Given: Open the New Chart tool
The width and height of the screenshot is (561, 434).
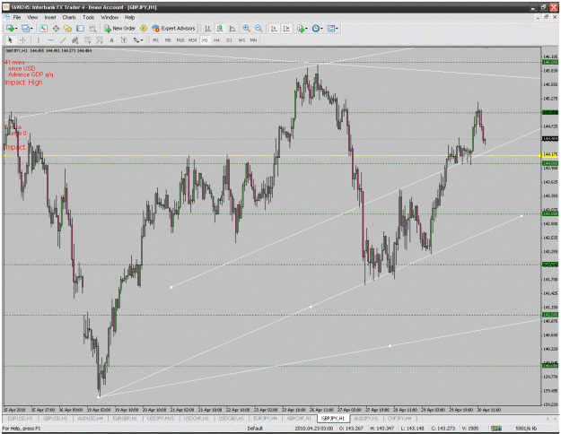Looking at the screenshot, I should coord(10,28).
